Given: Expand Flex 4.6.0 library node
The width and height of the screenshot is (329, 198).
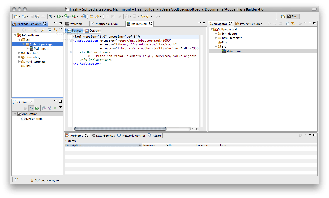Looking at the screenshot, I should pyautogui.click(x=19, y=53).
